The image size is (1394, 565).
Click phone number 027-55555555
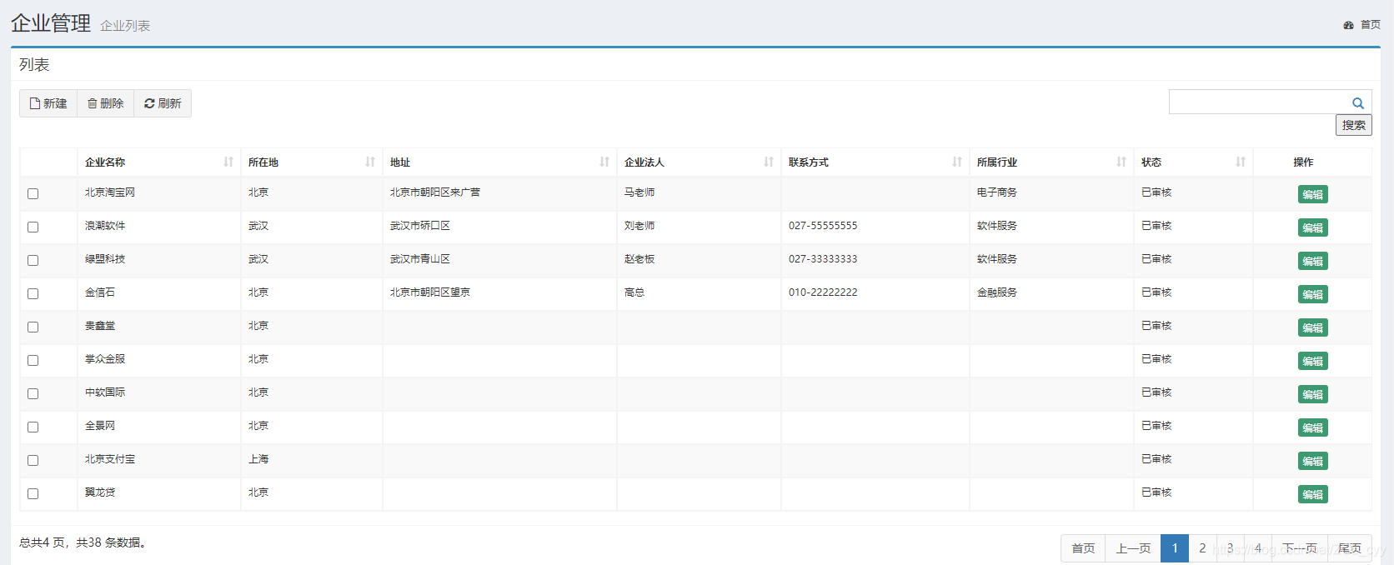coord(823,226)
